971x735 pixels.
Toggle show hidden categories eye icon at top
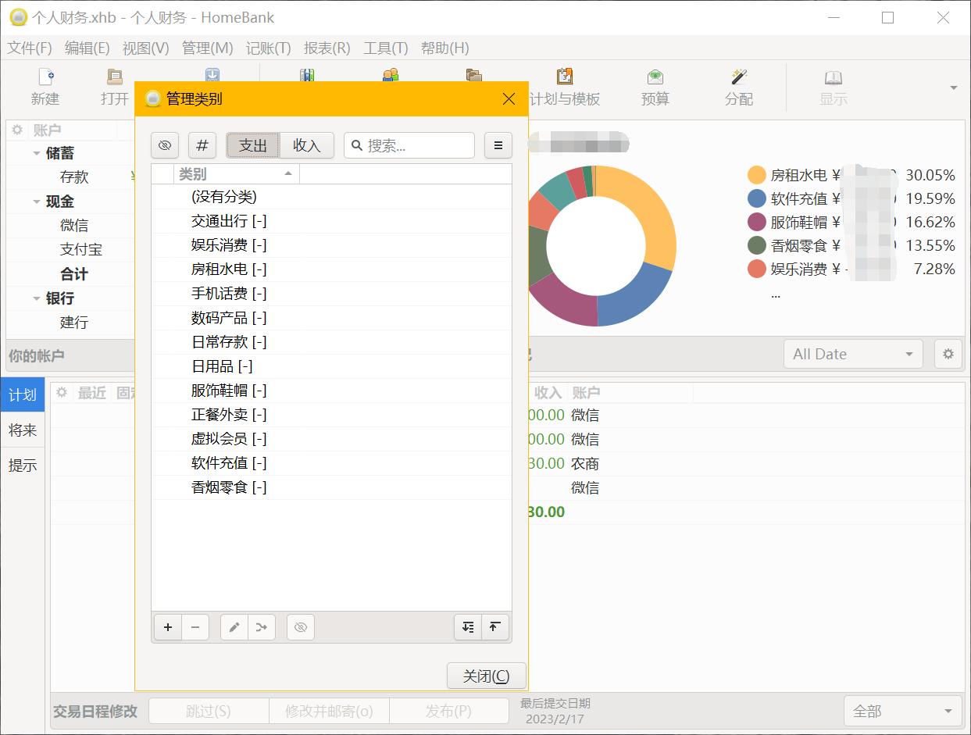[x=165, y=145]
